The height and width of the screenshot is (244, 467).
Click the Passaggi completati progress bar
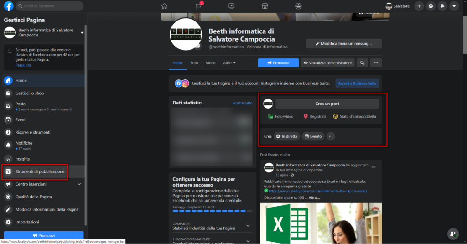tap(213, 211)
